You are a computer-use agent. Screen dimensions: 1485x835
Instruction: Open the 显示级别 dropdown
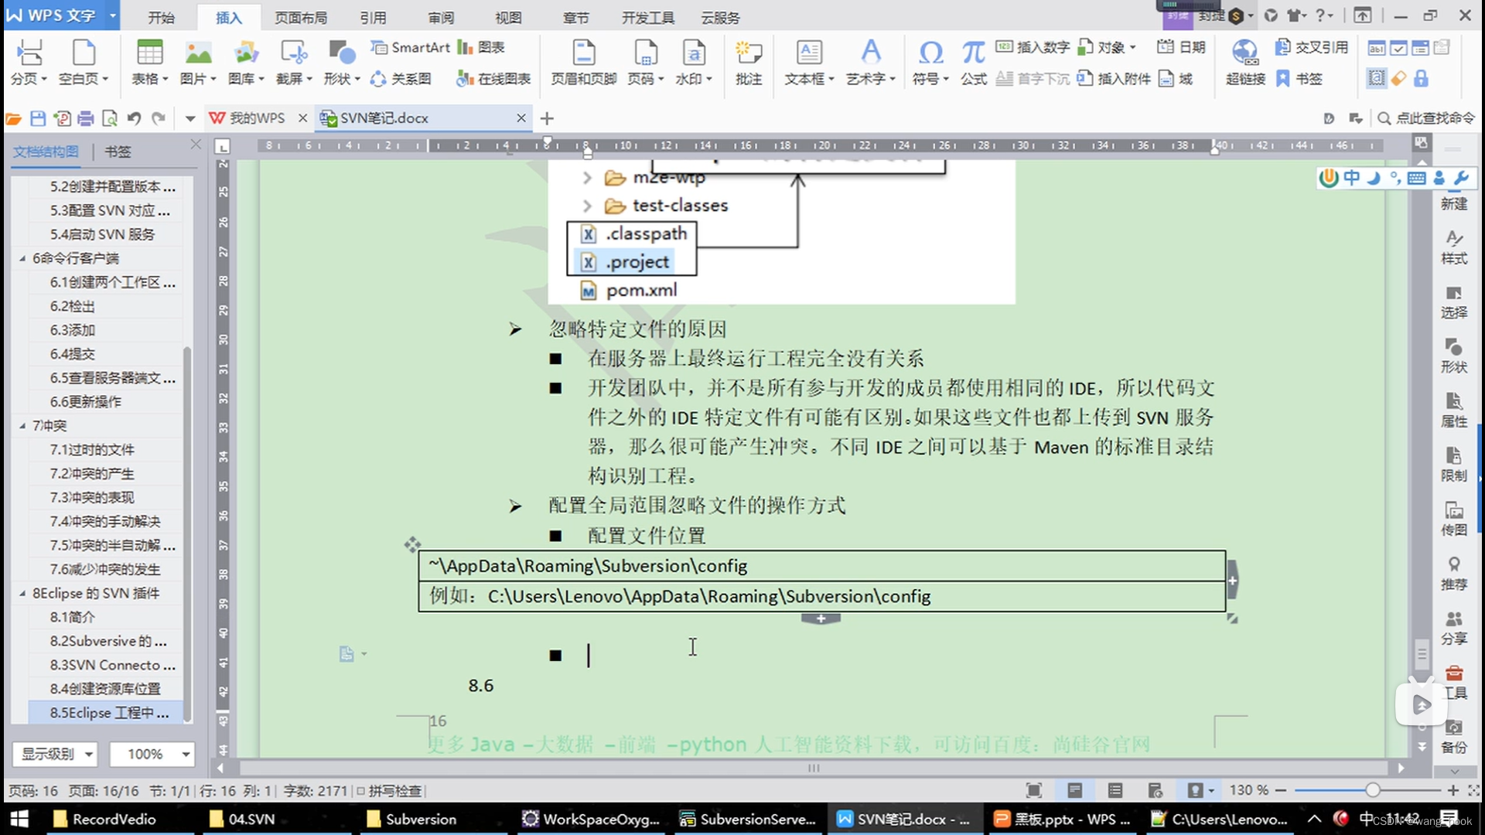point(55,754)
